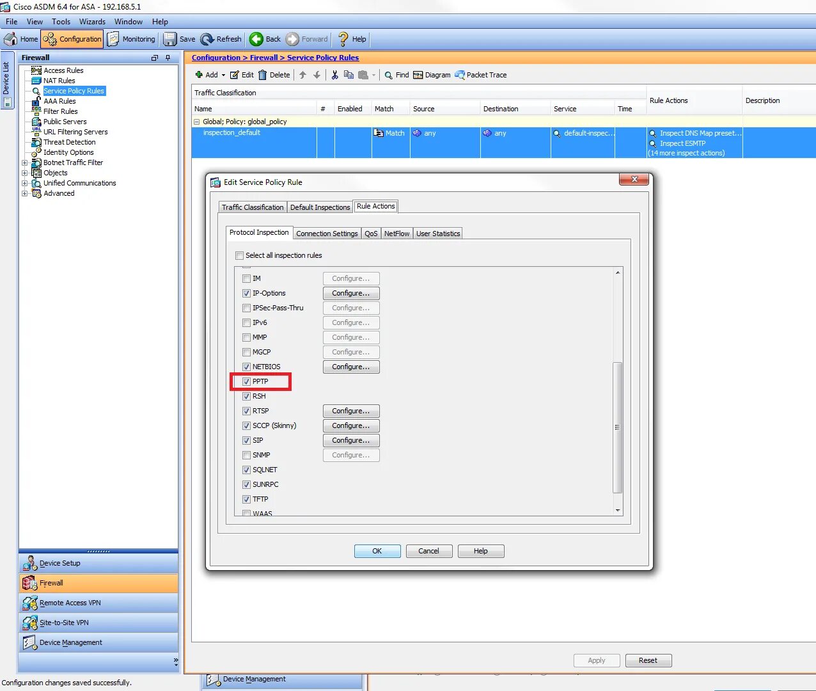
Task: Move rule up with the arrow
Action: coord(302,75)
